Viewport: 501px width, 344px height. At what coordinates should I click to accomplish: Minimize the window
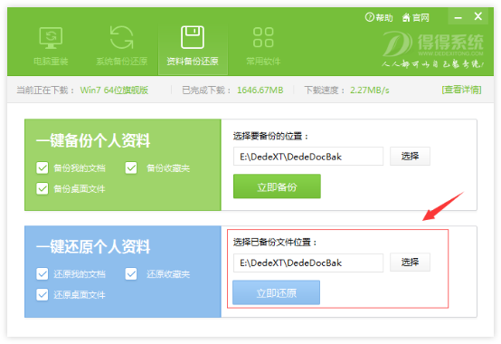pos(458,17)
